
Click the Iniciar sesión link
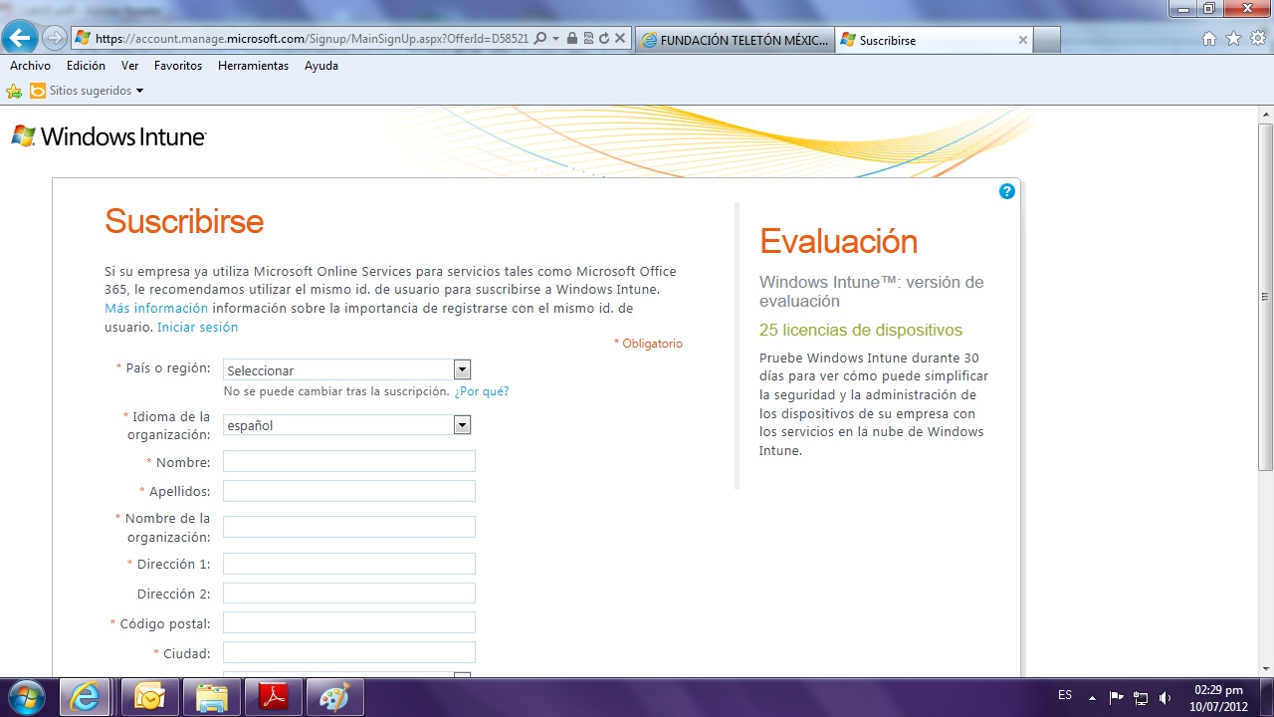click(197, 327)
